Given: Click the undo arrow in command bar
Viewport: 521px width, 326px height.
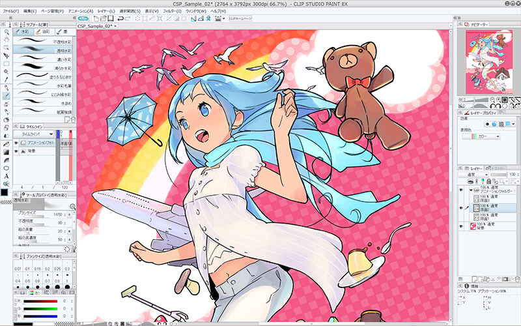Looking at the screenshot, I should click(120, 18).
